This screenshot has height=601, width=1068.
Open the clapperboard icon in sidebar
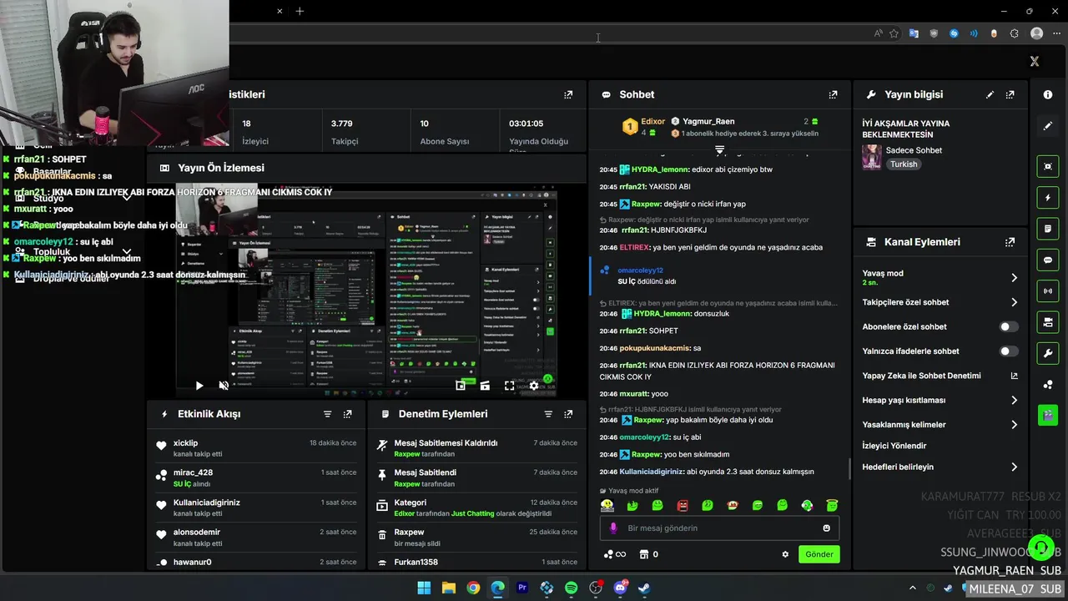pos(1048,414)
